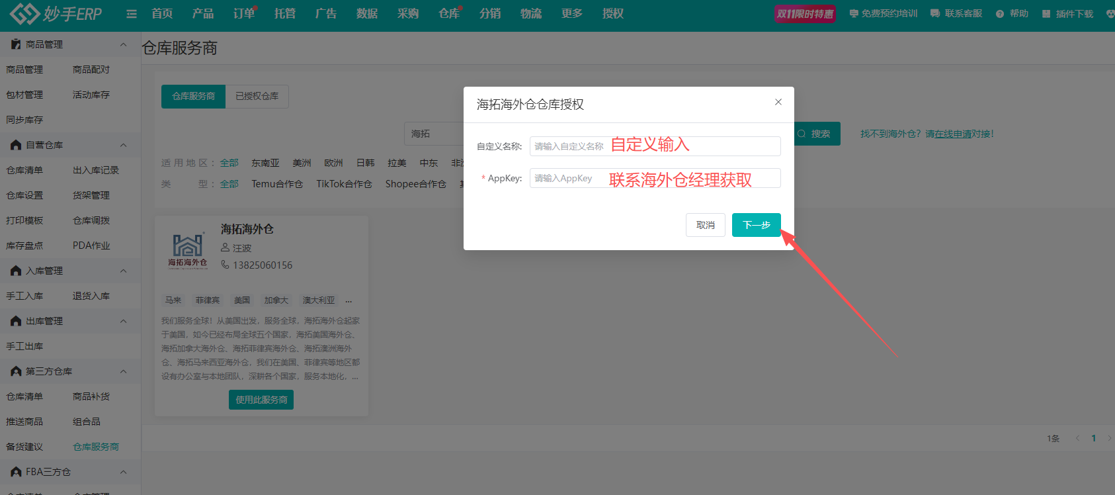This screenshot has height=495, width=1115.
Task: Focus the 自定义名称 input field
Action: [x=655, y=146]
